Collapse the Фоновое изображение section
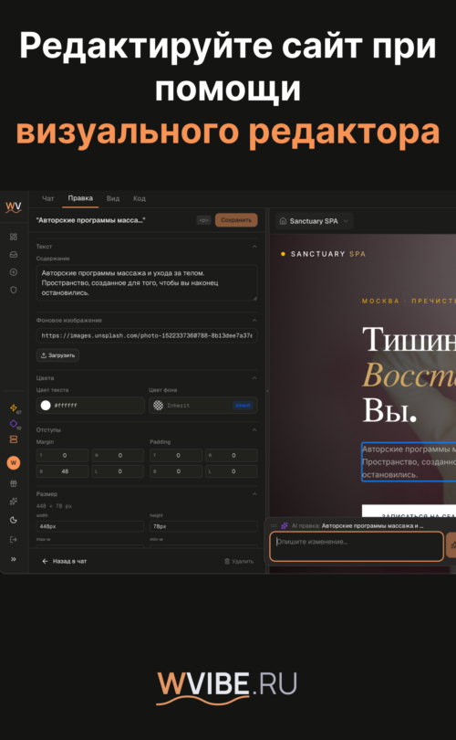 click(254, 320)
